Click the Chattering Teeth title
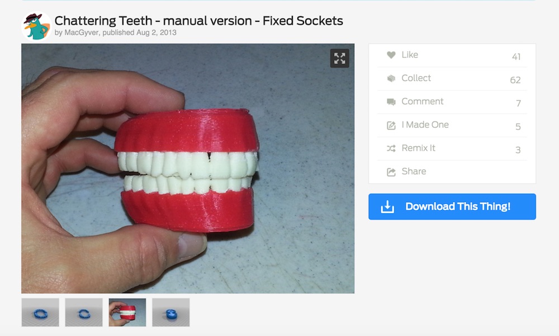 [x=198, y=21]
